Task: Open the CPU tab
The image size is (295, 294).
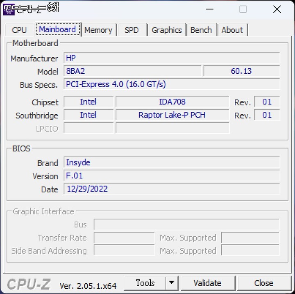Action: (x=19, y=30)
